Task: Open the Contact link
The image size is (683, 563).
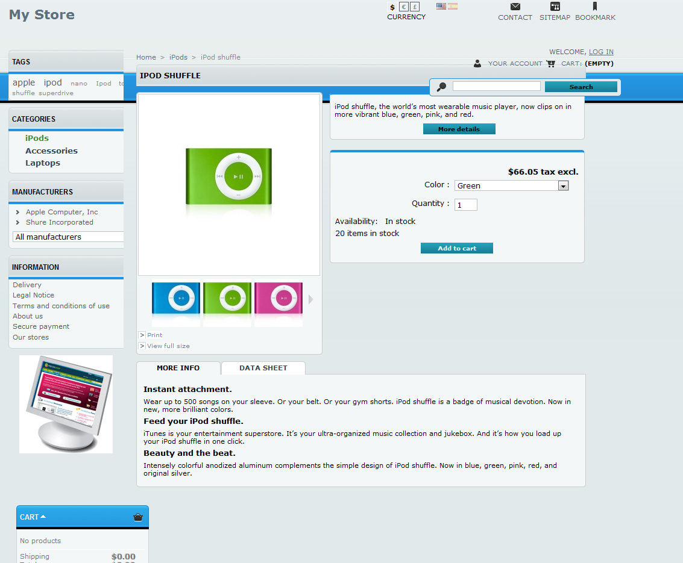Action: click(515, 17)
